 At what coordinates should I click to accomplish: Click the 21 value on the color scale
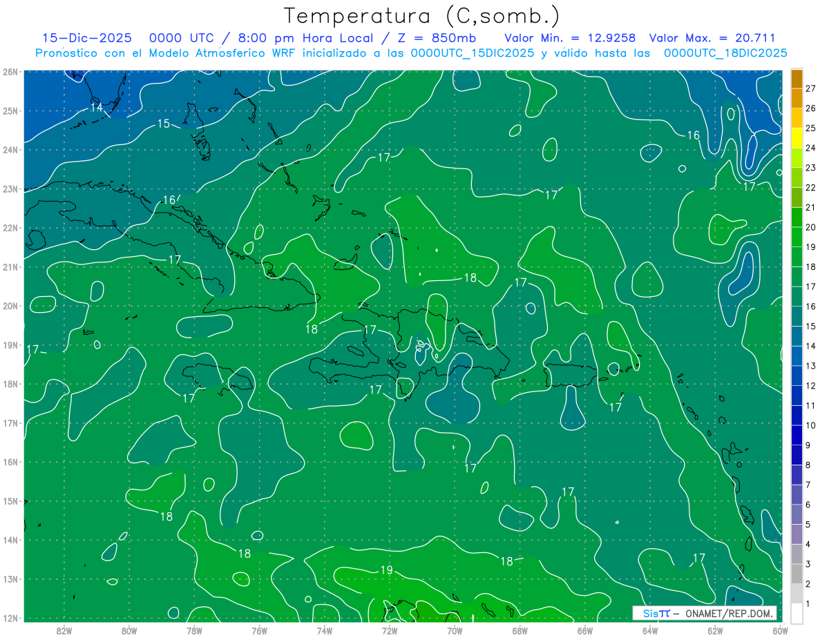810,207
